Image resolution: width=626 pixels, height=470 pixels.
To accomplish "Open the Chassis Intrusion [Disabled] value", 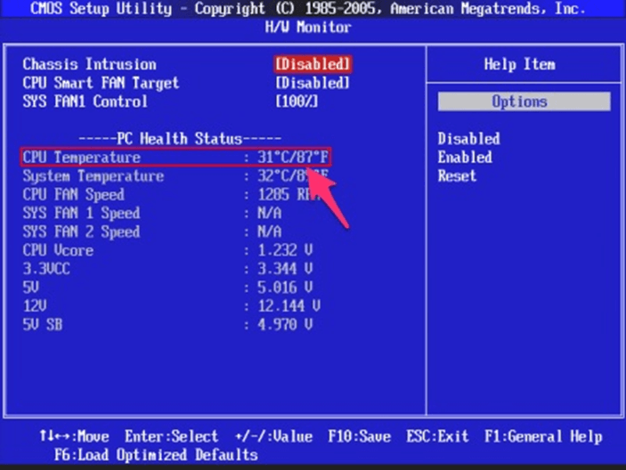I will (313, 64).
